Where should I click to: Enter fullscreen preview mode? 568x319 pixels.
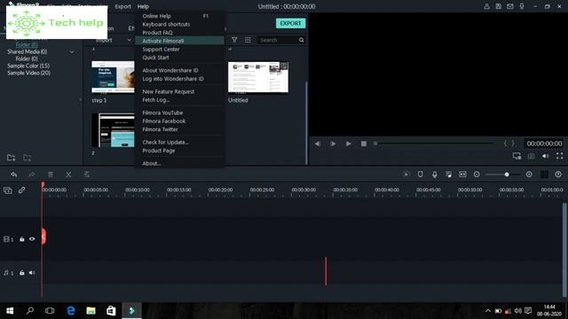pos(560,156)
